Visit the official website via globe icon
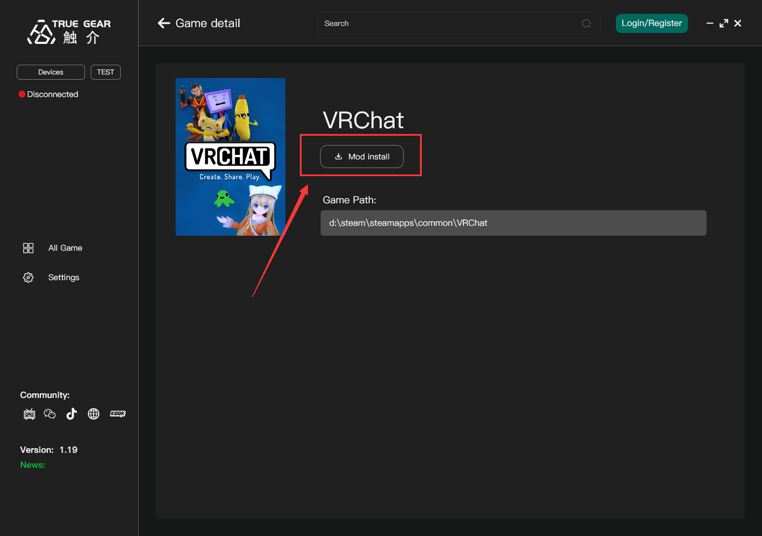This screenshot has height=536, width=762. pos(93,414)
